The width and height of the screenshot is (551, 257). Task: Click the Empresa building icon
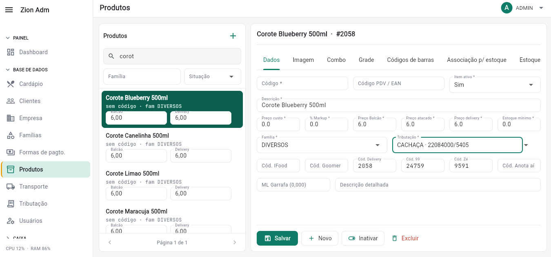click(11, 118)
